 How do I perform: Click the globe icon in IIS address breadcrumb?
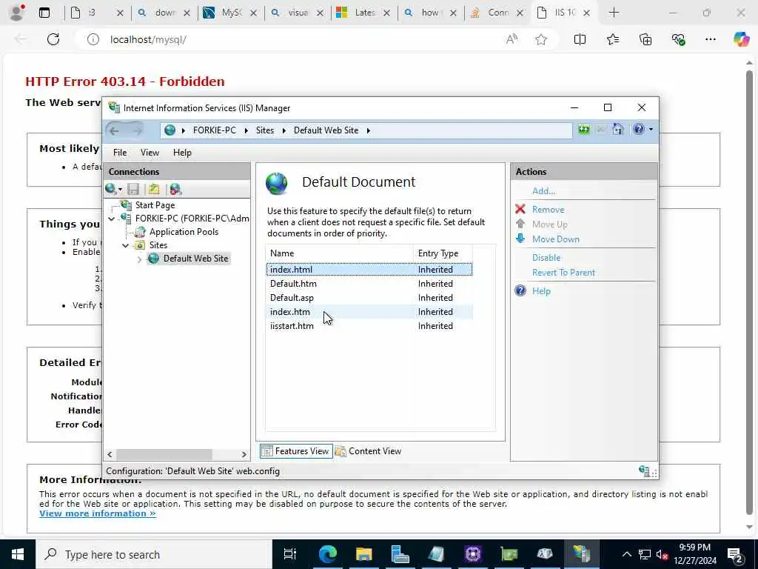(x=170, y=130)
